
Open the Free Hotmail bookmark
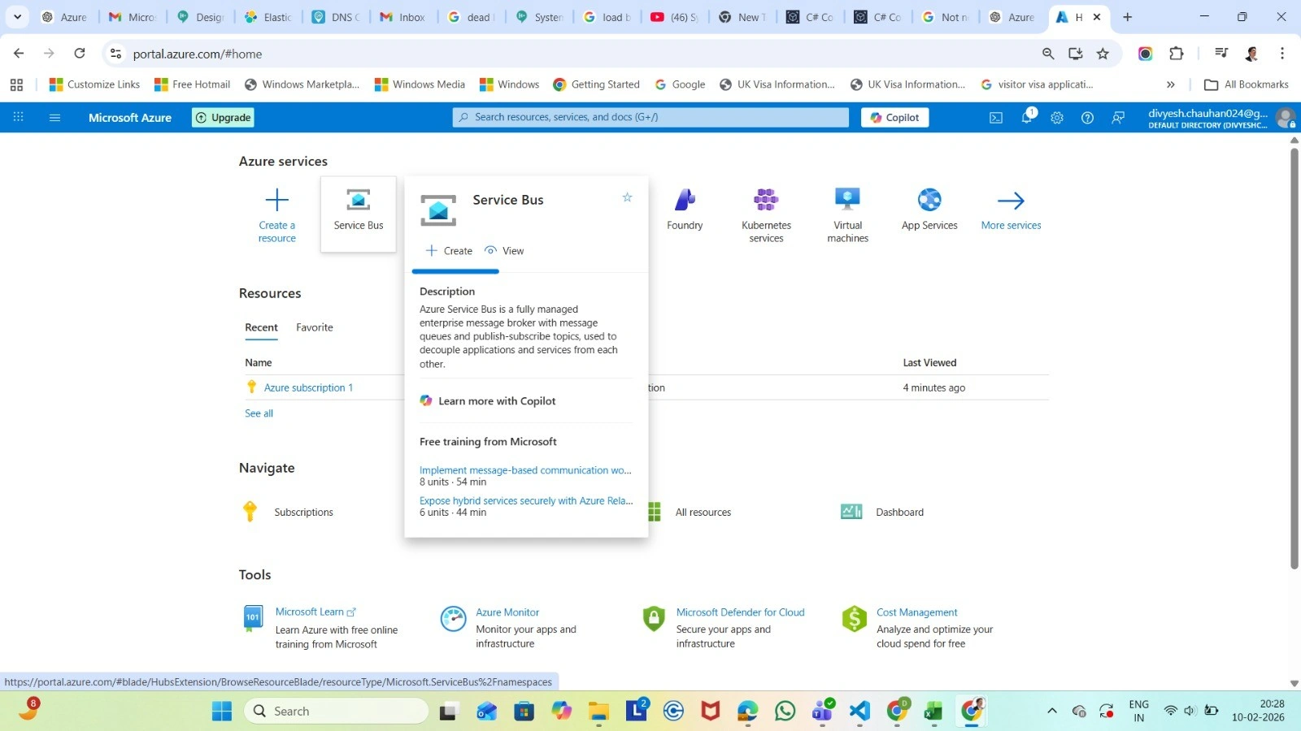[x=193, y=84]
